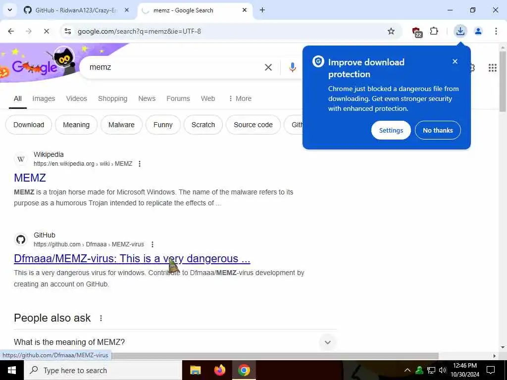The width and height of the screenshot is (507, 380).
Task: Switch to Videos results
Action: 77,98
